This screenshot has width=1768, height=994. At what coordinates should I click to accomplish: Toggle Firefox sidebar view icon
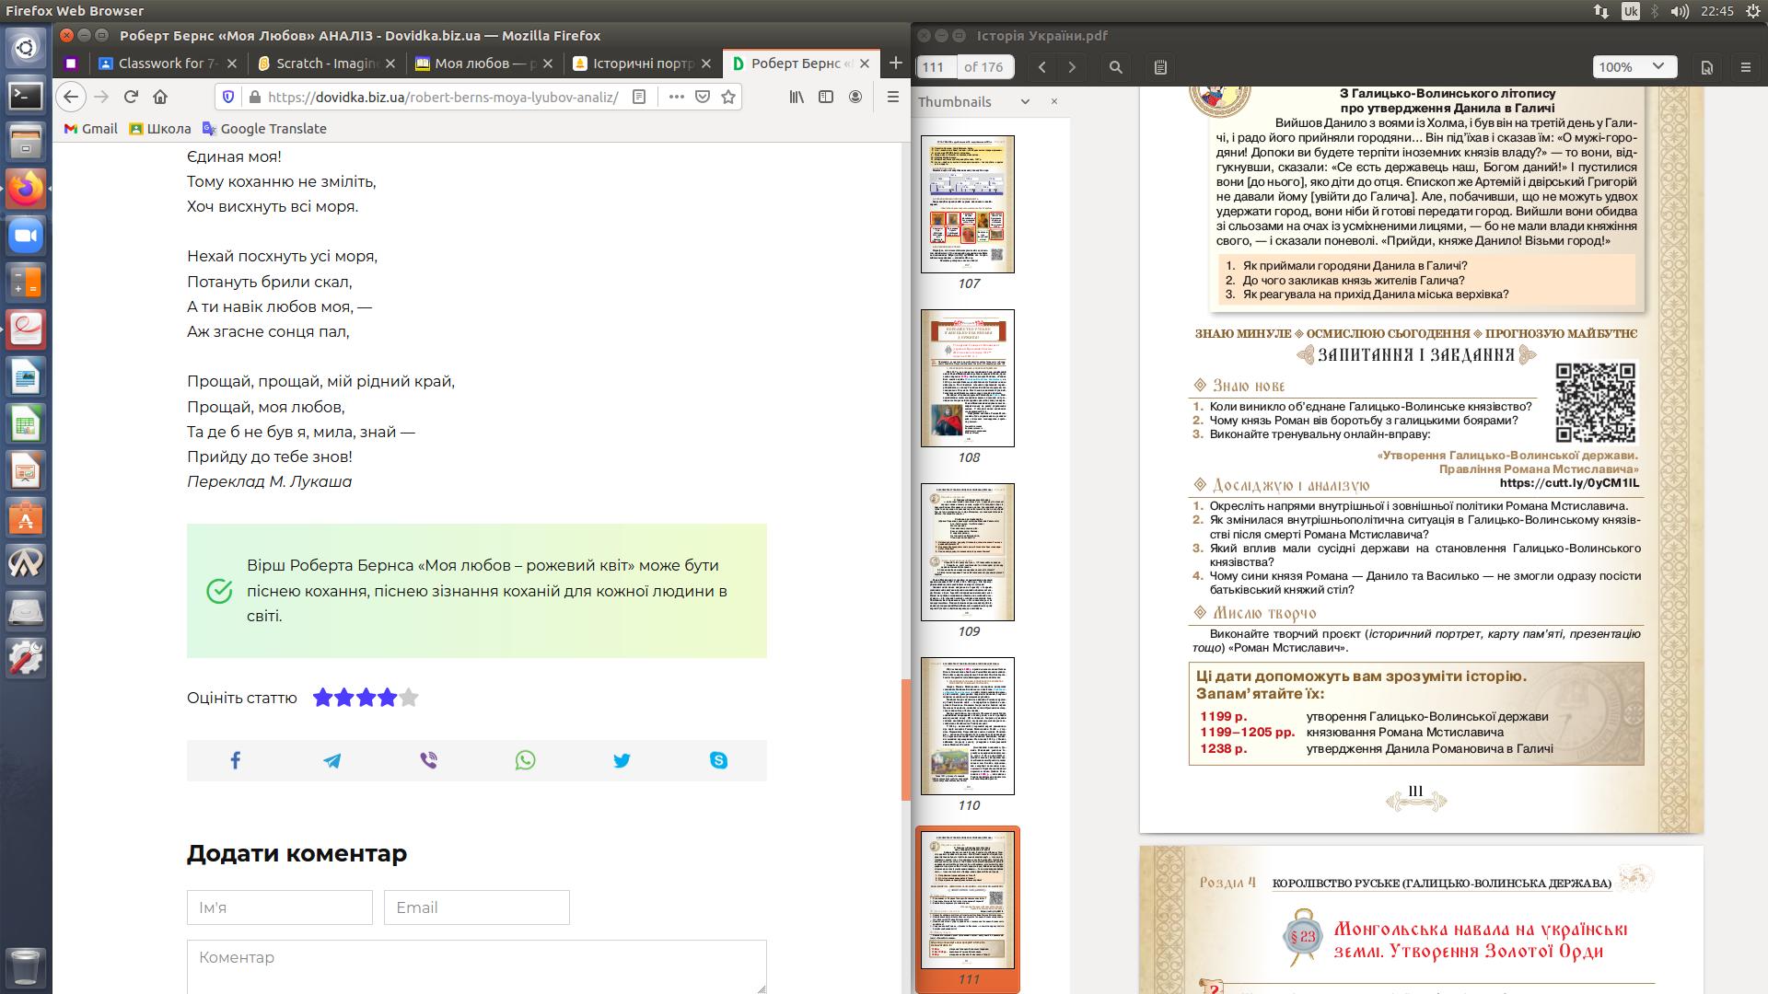(826, 97)
